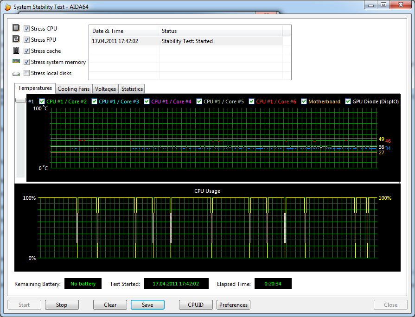This screenshot has width=415, height=317.
Task: Click the Stop button
Action: click(x=62, y=305)
